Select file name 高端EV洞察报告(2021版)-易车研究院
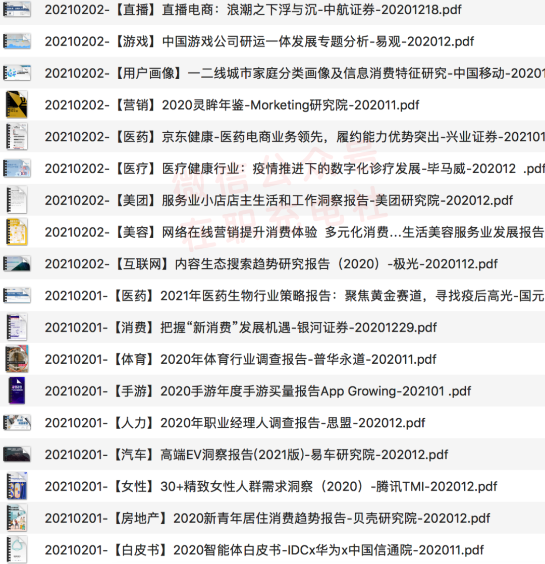This screenshot has width=545, height=564. [x=246, y=455]
